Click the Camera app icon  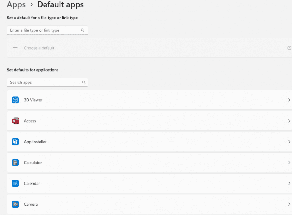[x=15, y=204]
